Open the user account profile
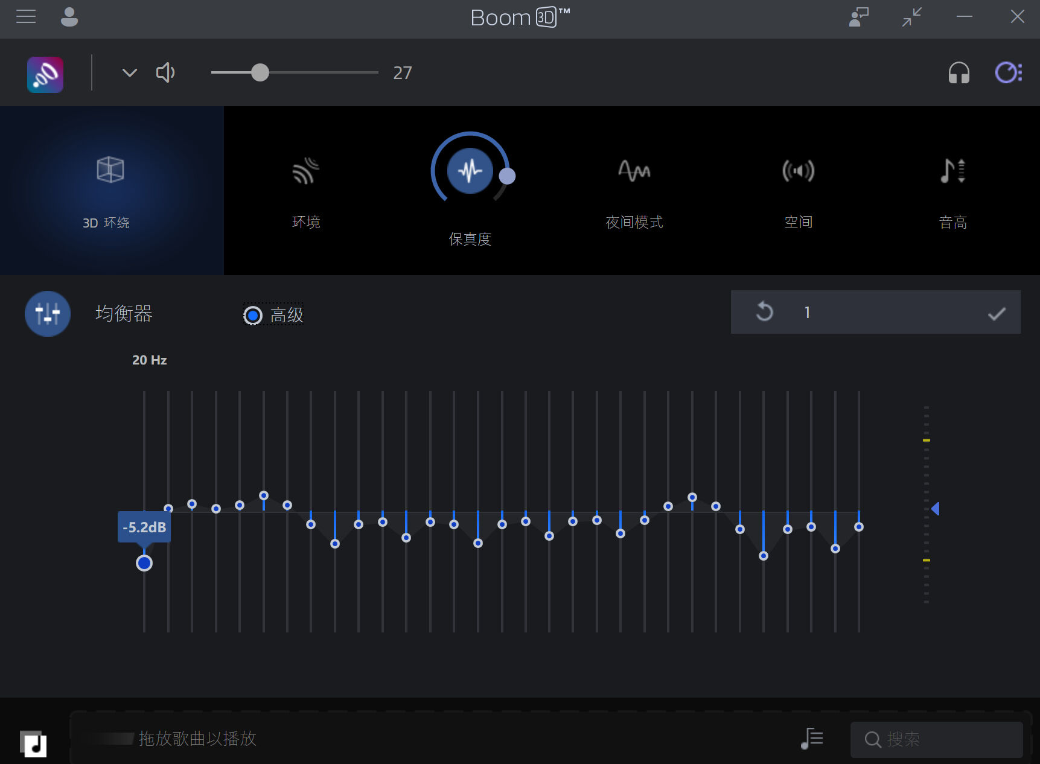1040x764 pixels. [69, 17]
